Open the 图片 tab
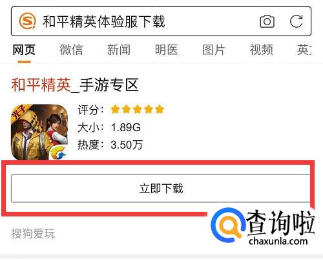 (214, 50)
